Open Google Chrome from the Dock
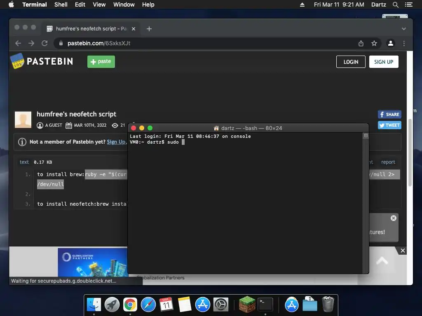The height and width of the screenshot is (316, 422). point(130,305)
